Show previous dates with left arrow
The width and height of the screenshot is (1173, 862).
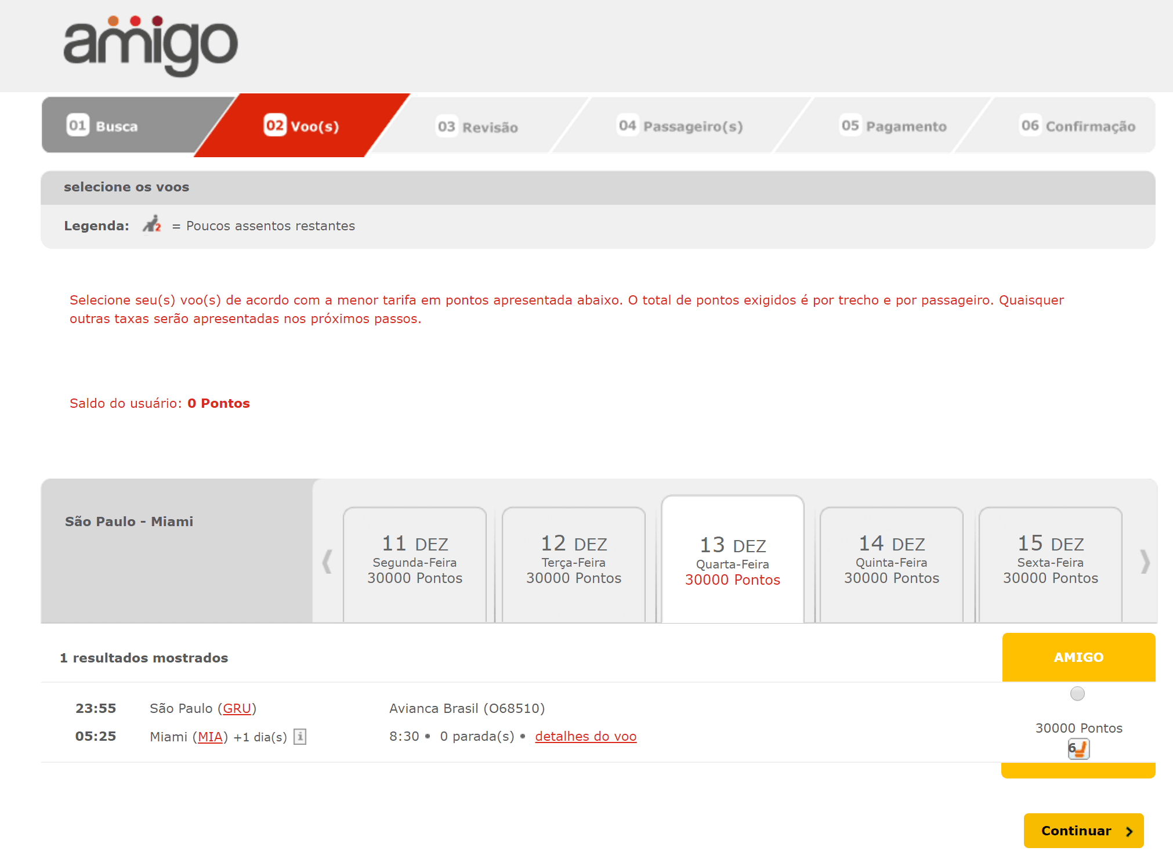[328, 562]
